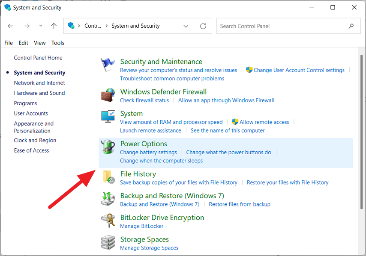Open the File menu
Image resolution: width=366 pixels, height=256 pixels.
(x=9, y=43)
